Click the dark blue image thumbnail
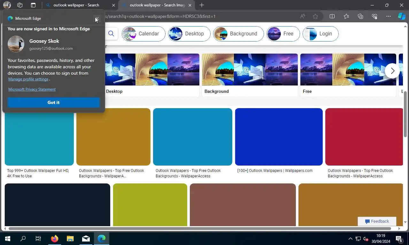Image resolution: width=409 pixels, height=245 pixels. point(279,137)
